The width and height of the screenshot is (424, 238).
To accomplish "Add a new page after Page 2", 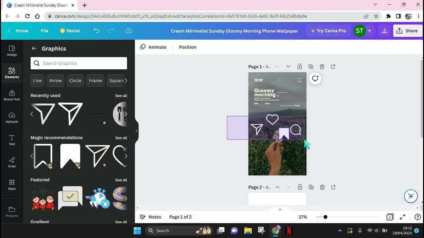I will click(334, 187).
